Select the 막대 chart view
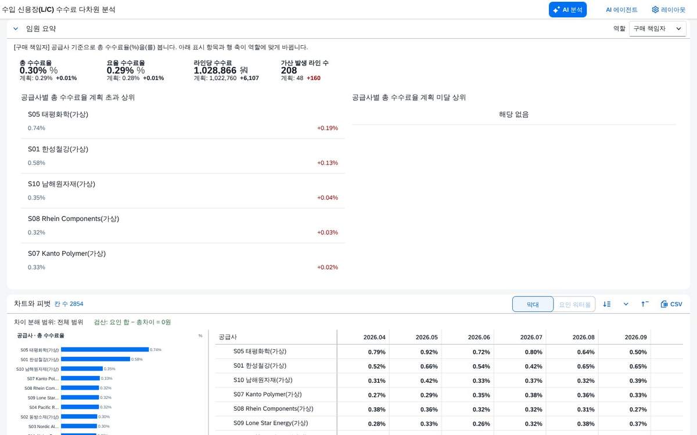Screen dimensions: 697x435 533,304
